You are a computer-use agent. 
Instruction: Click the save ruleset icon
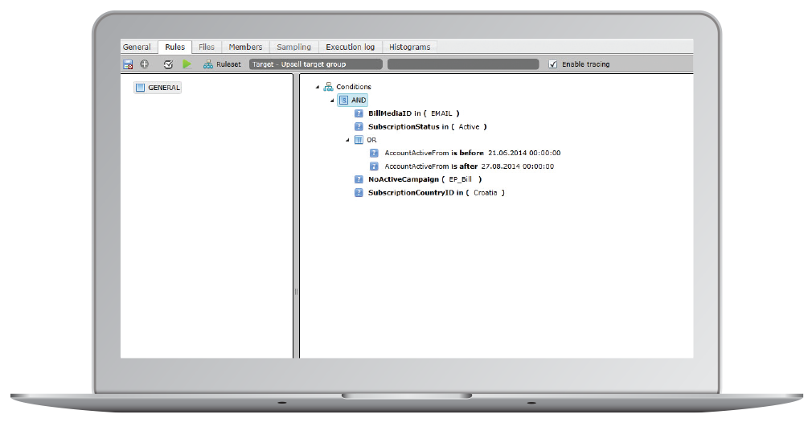128,64
